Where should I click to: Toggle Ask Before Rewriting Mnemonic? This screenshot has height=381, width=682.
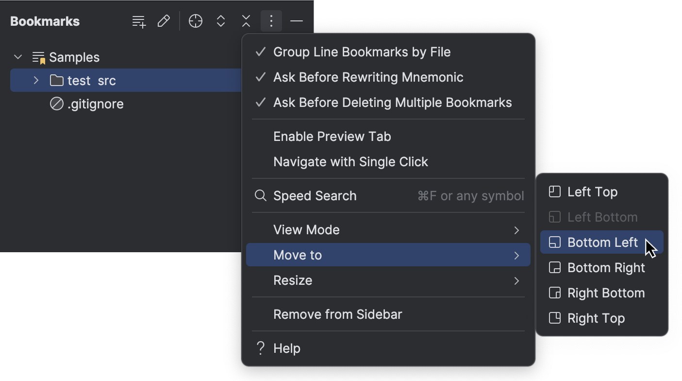click(368, 77)
